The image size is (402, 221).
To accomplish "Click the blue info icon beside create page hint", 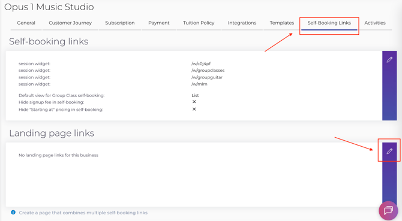I will click(x=13, y=212).
